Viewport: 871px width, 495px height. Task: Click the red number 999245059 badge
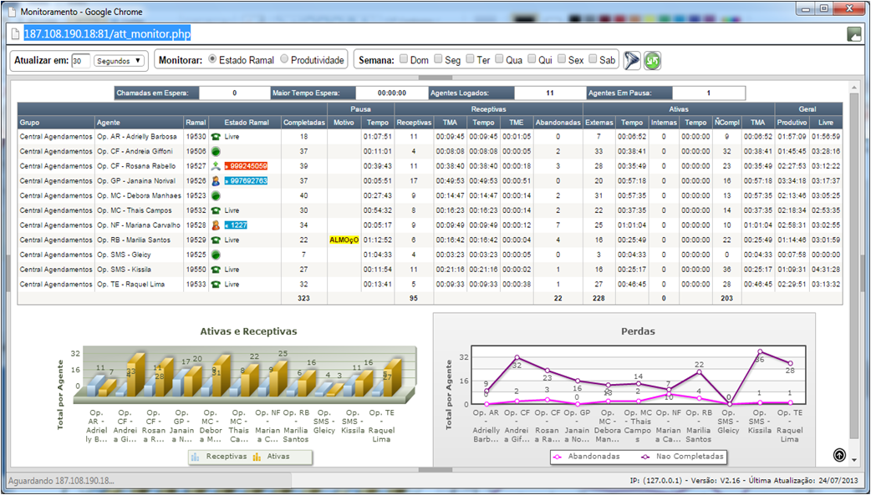pyautogui.click(x=246, y=166)
